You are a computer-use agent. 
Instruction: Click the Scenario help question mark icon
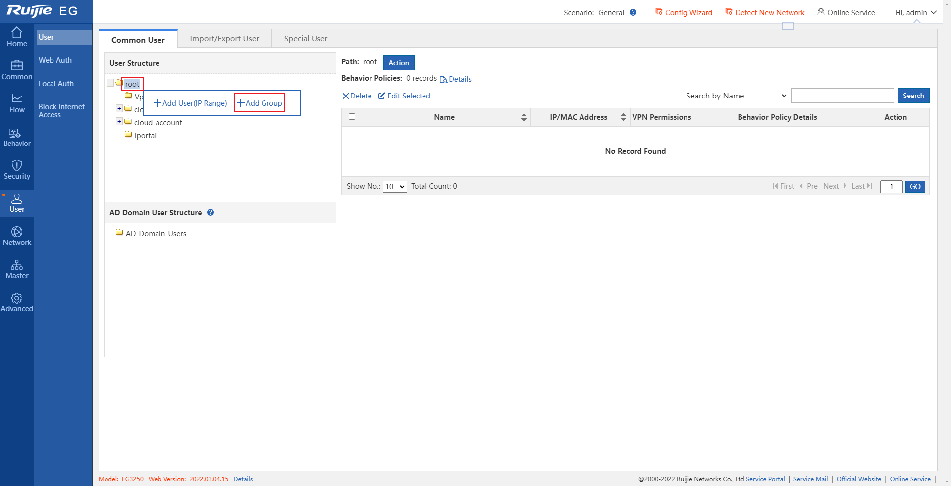pyautogui.click(x=633, y=13)
